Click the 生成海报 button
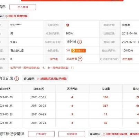 pyautogui.click(x=72, y=134)
